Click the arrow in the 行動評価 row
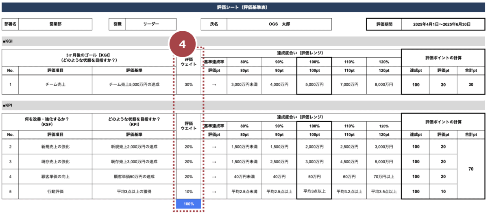This screenshot has width=488, height=214. [x=214, y=192]
